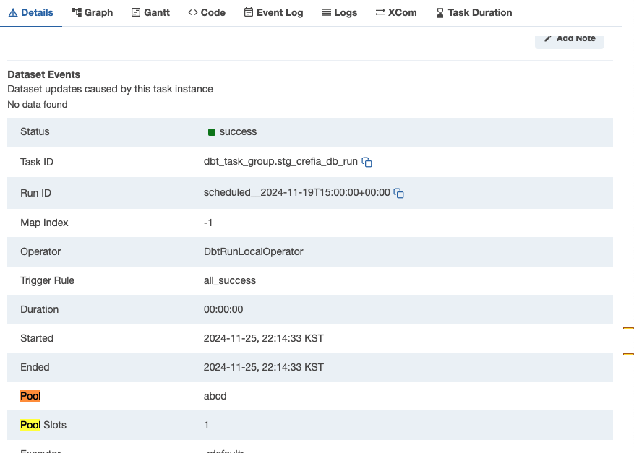Viewport: 634px width, 453px height.
Task: Show the Code tab
Action: pos(206,12)
